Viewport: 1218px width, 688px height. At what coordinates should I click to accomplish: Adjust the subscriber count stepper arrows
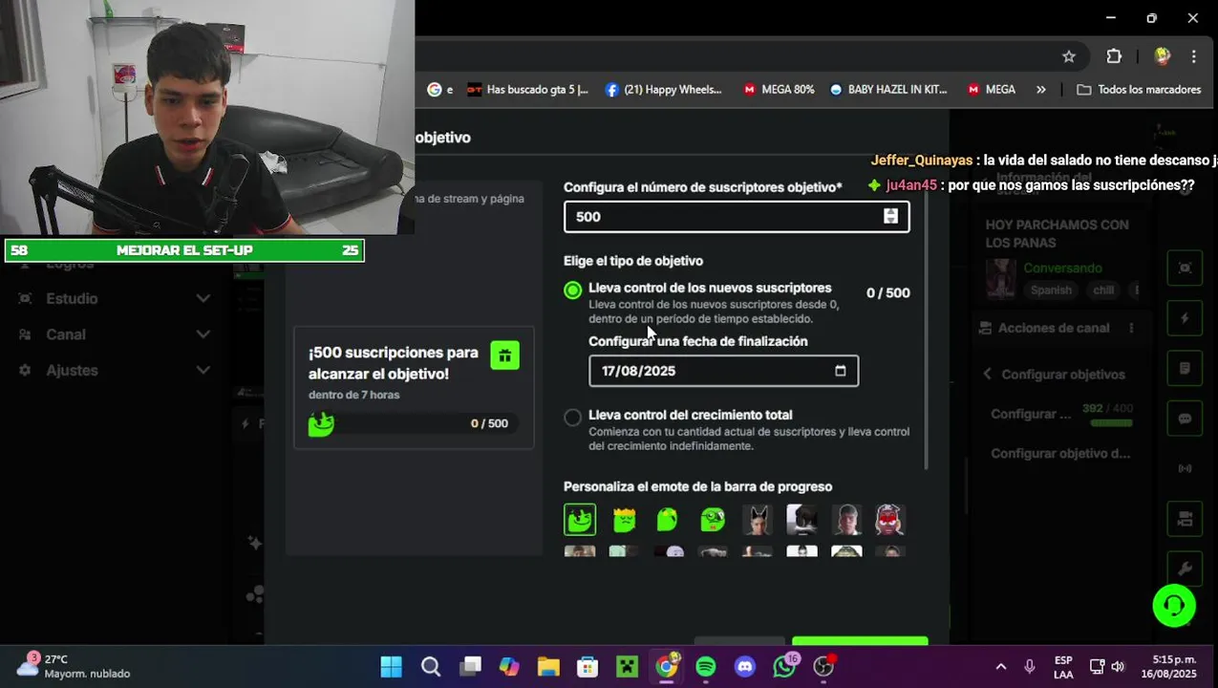pos(890,217)
